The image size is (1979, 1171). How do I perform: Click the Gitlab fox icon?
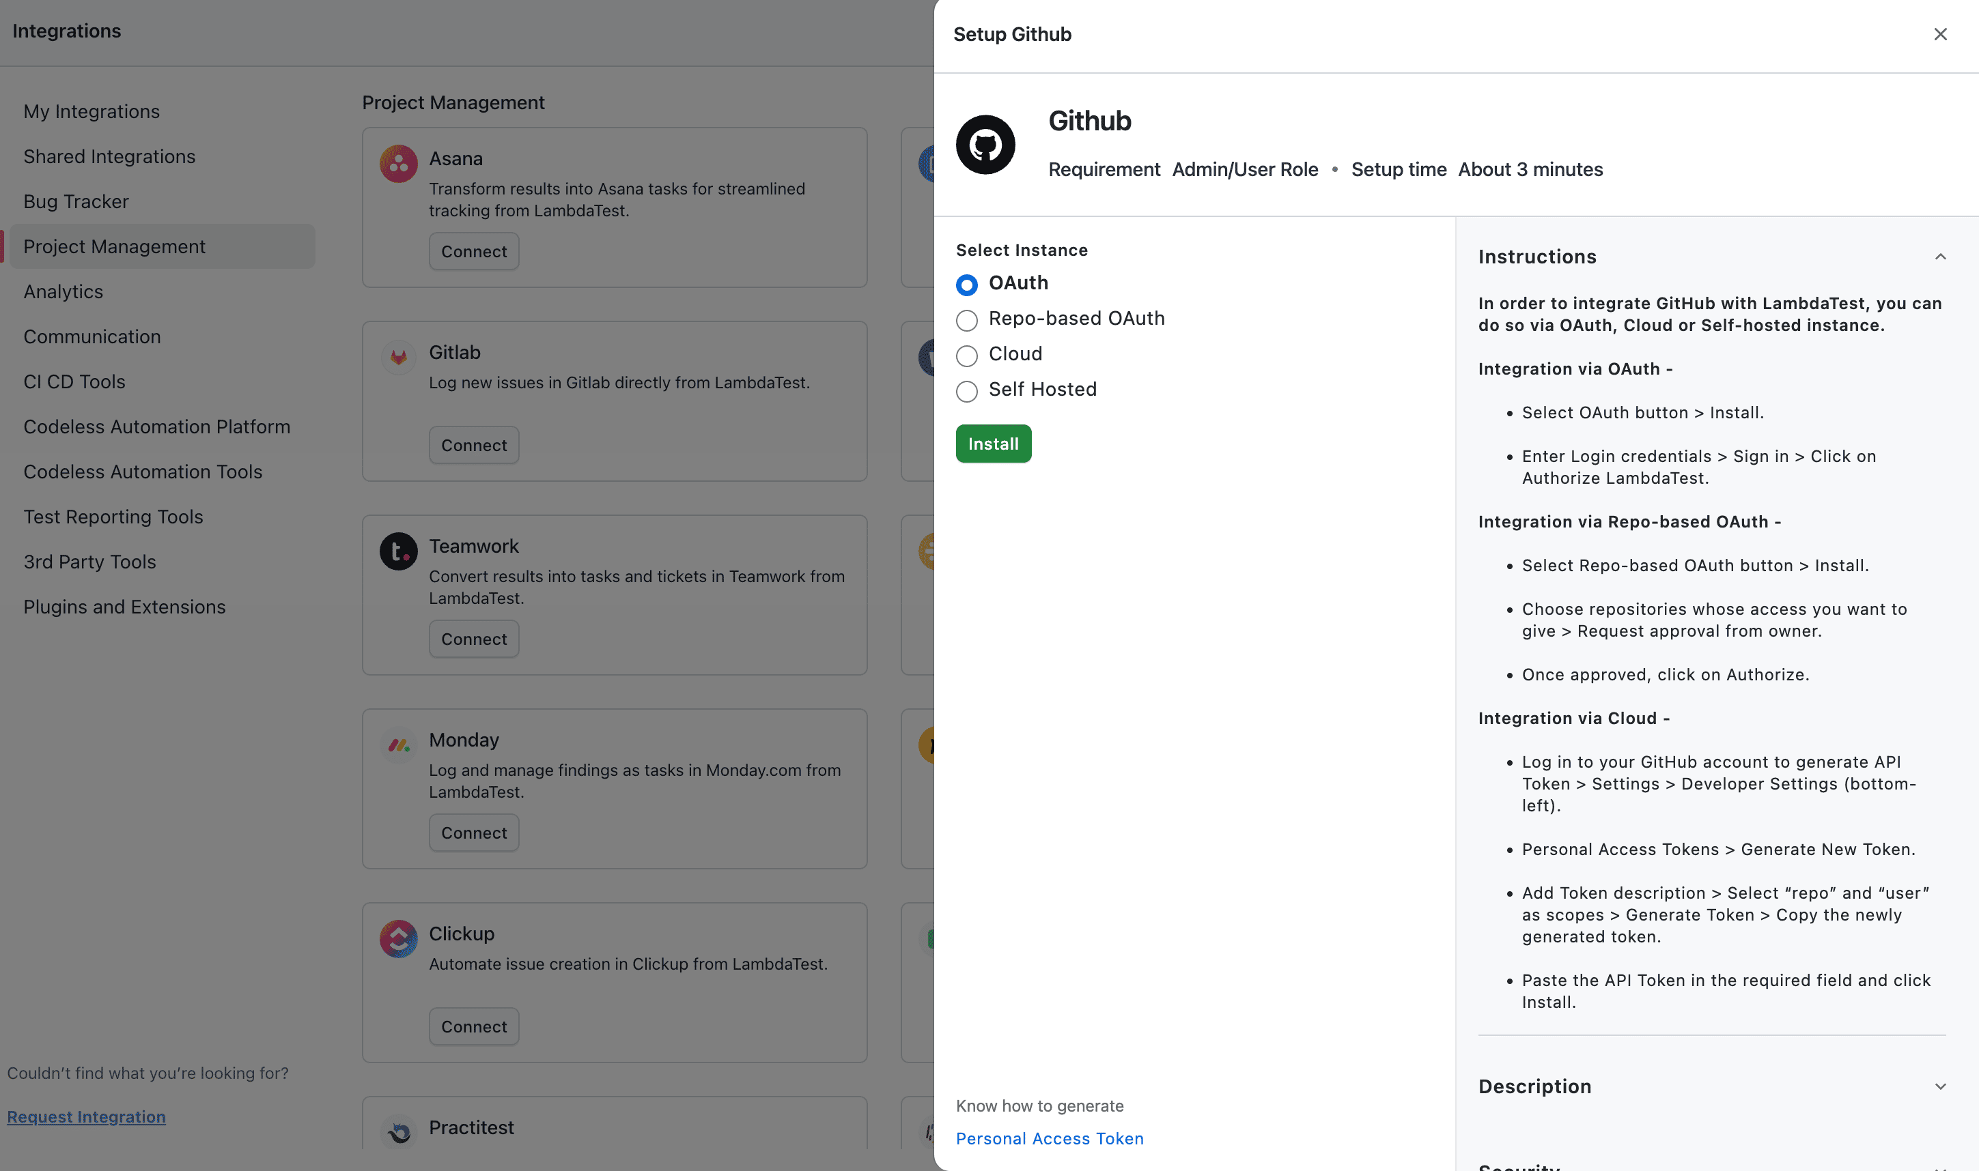pyautogui.click(x=399, y=358)
